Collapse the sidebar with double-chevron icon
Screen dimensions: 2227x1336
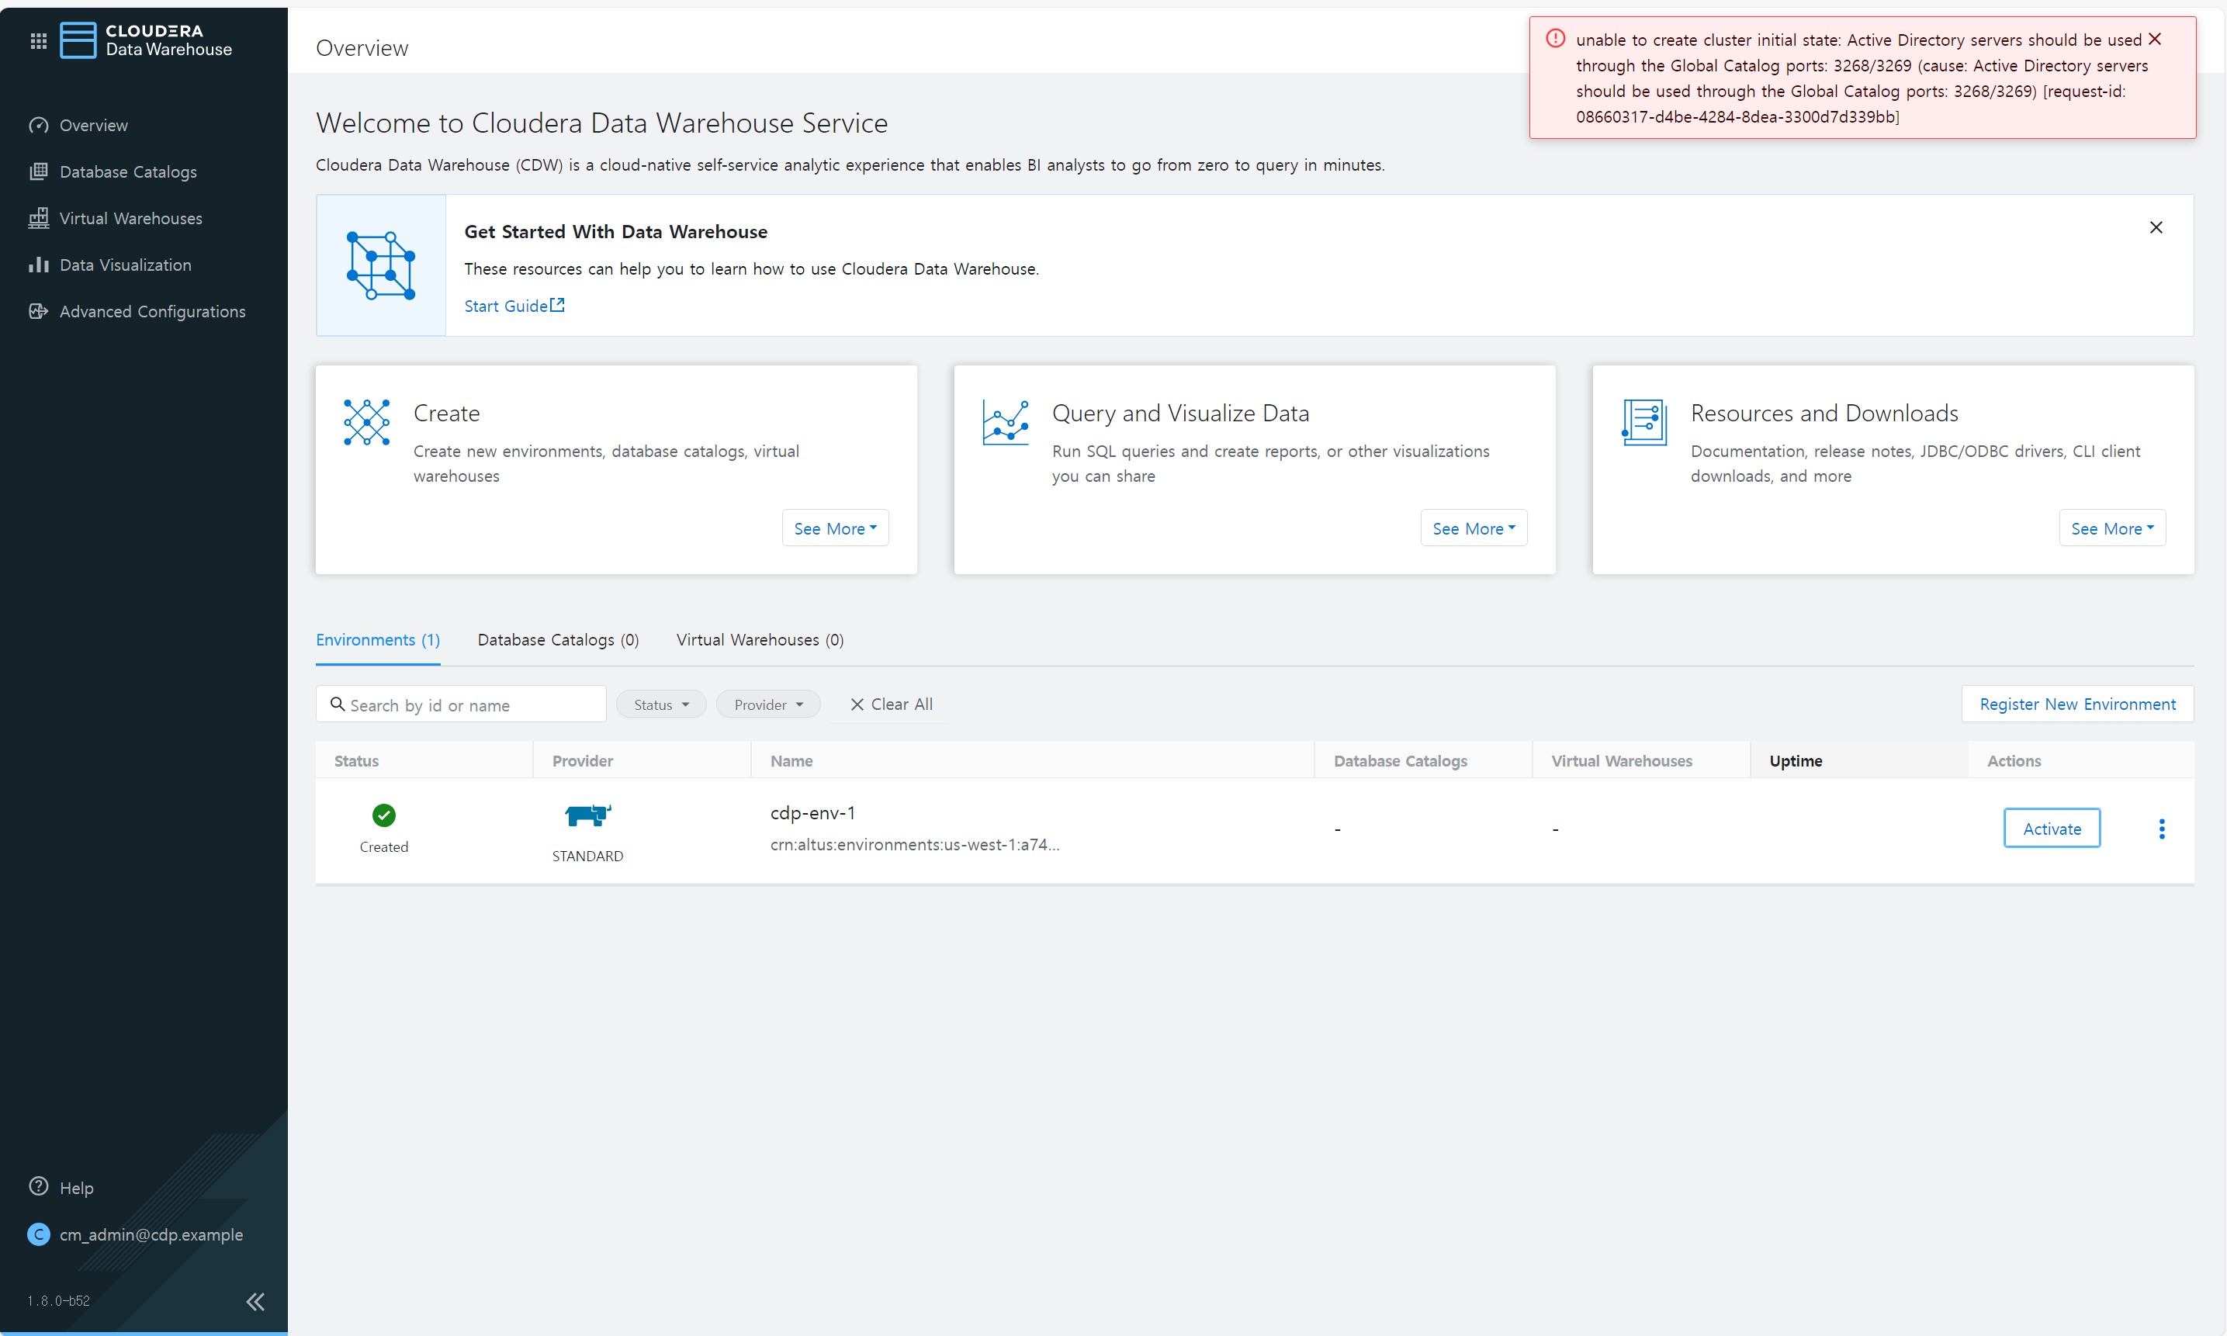(255, 1301)
